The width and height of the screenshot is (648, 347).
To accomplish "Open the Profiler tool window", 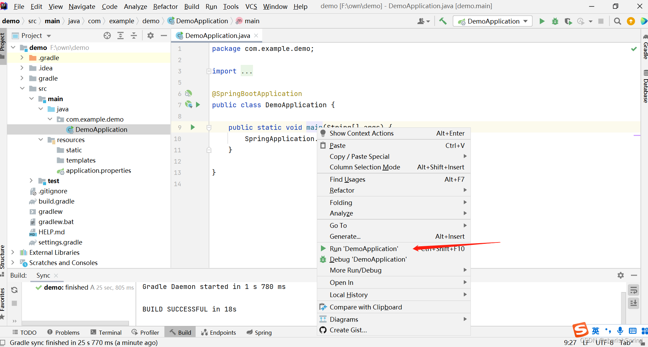I will point(145,332).
